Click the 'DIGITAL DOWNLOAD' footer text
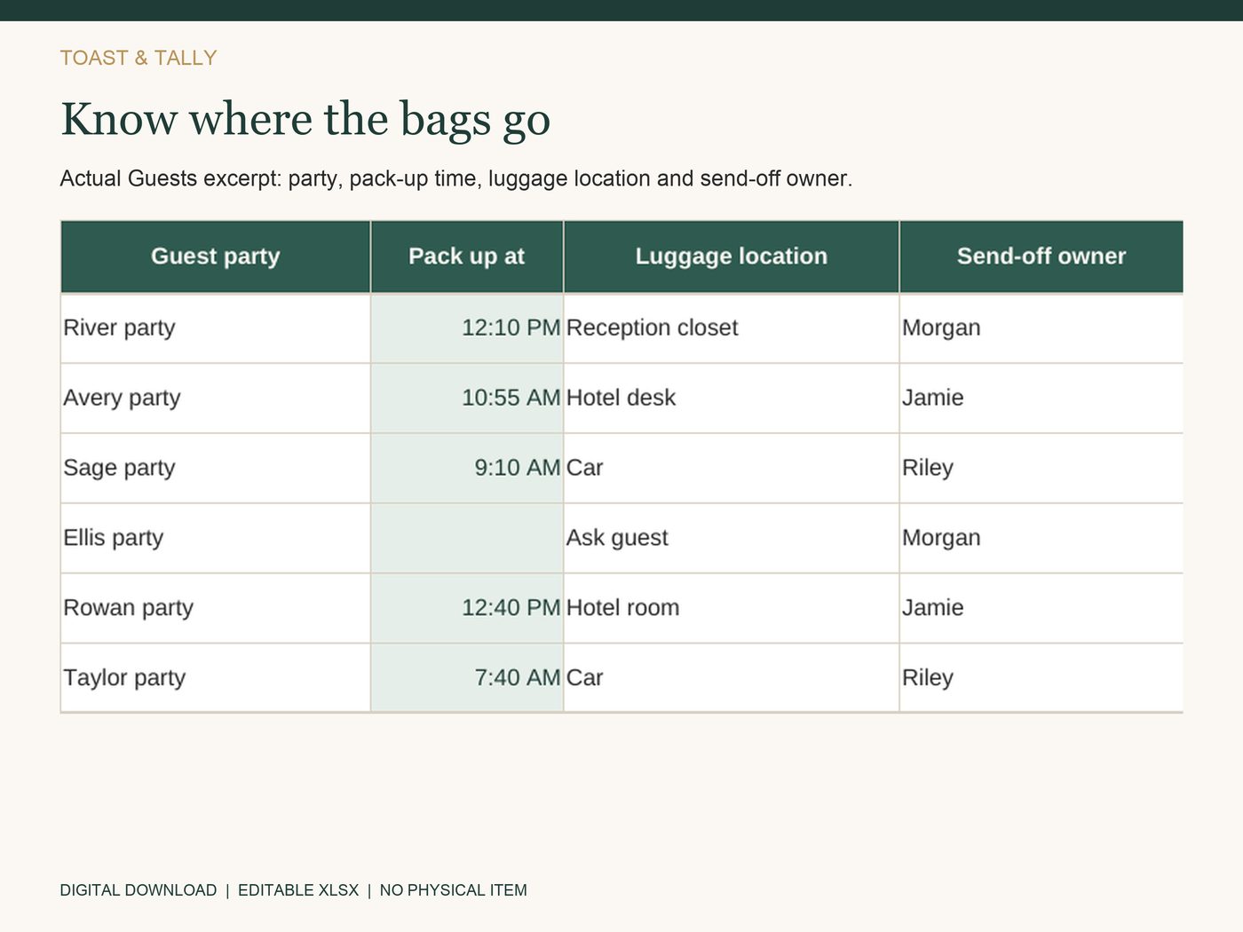 [139, 890]
